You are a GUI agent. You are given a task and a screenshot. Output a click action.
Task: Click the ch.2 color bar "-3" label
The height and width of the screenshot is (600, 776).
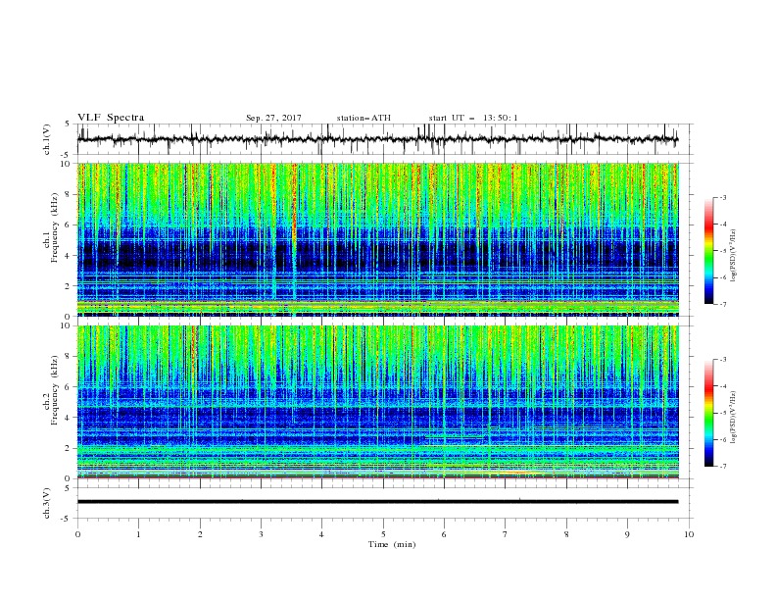tap(723, 360)
